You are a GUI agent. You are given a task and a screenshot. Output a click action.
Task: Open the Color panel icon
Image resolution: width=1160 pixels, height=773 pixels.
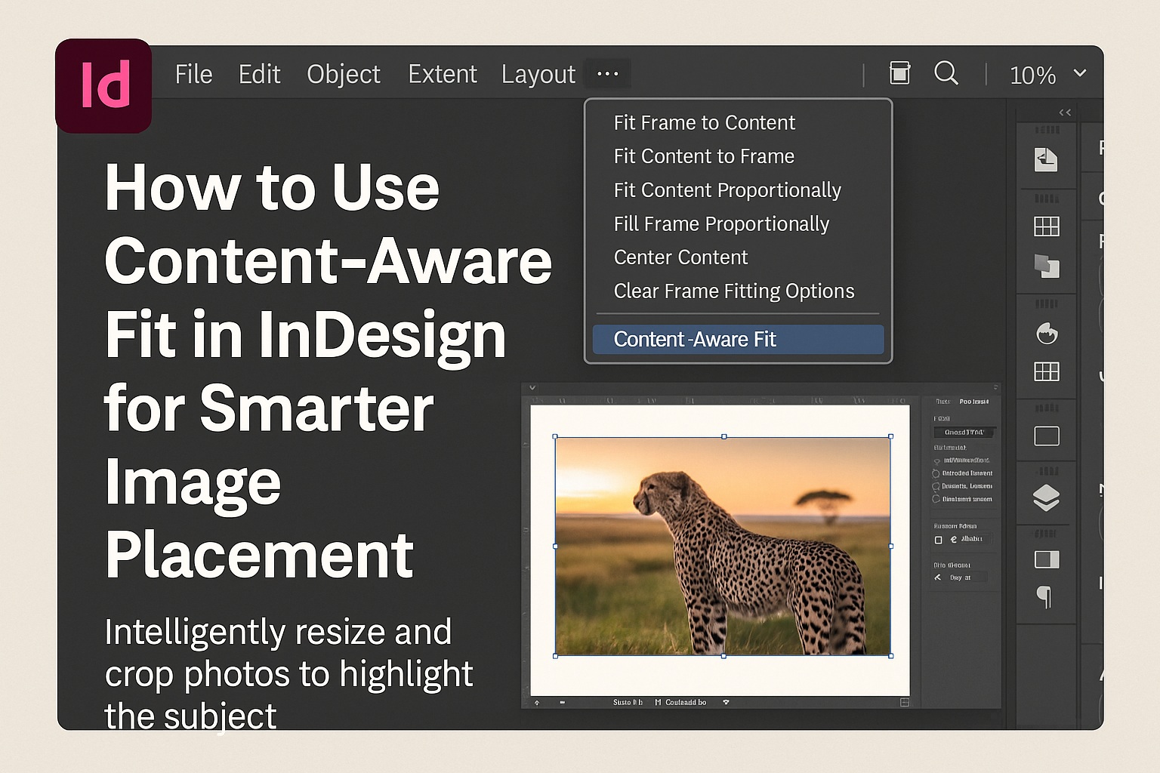1047,333
